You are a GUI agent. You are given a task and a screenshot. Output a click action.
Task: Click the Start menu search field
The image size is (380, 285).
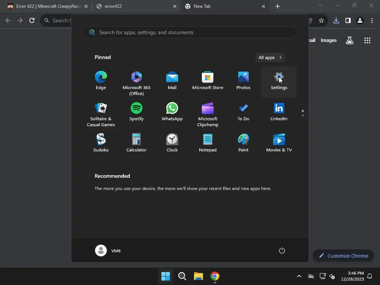tap(190, 32)
